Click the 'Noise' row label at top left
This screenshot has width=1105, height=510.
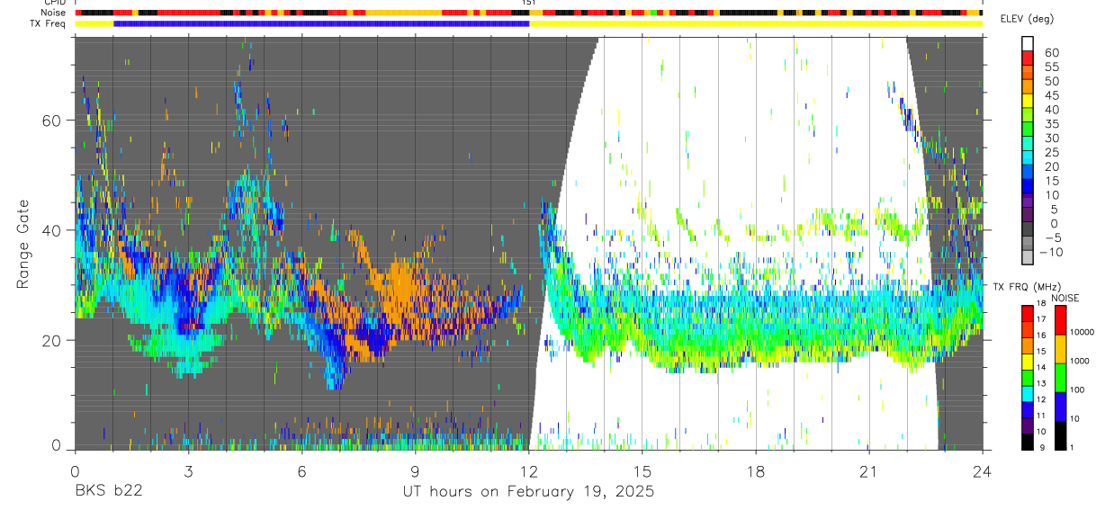tap(54, 13)
